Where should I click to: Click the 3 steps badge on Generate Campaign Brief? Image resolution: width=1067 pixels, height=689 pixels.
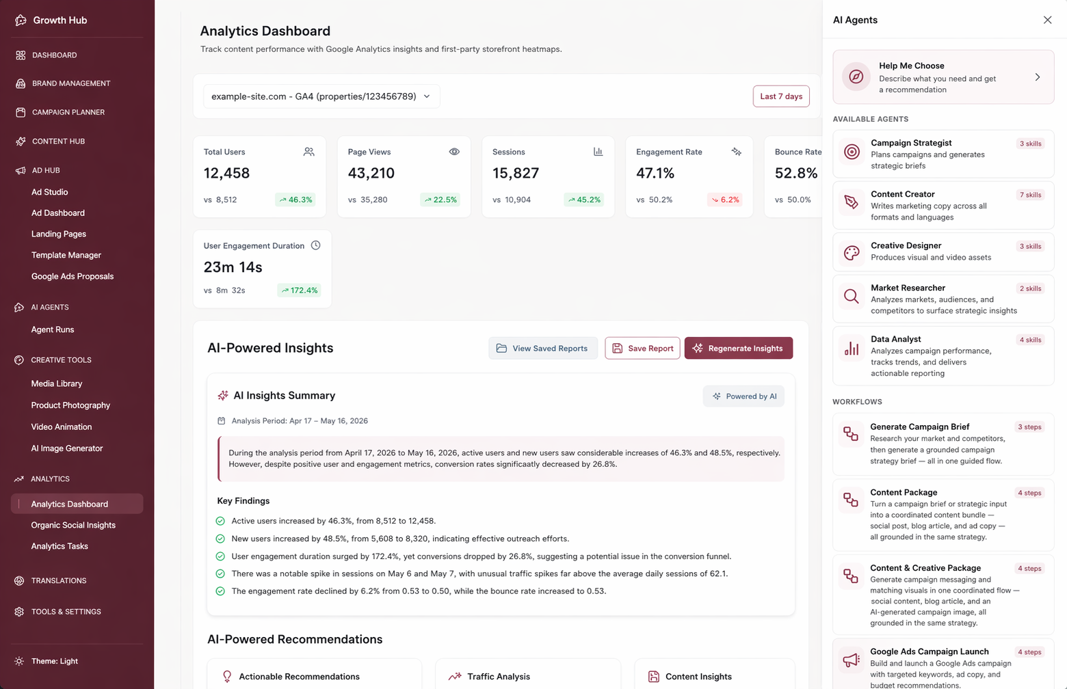1029,427
